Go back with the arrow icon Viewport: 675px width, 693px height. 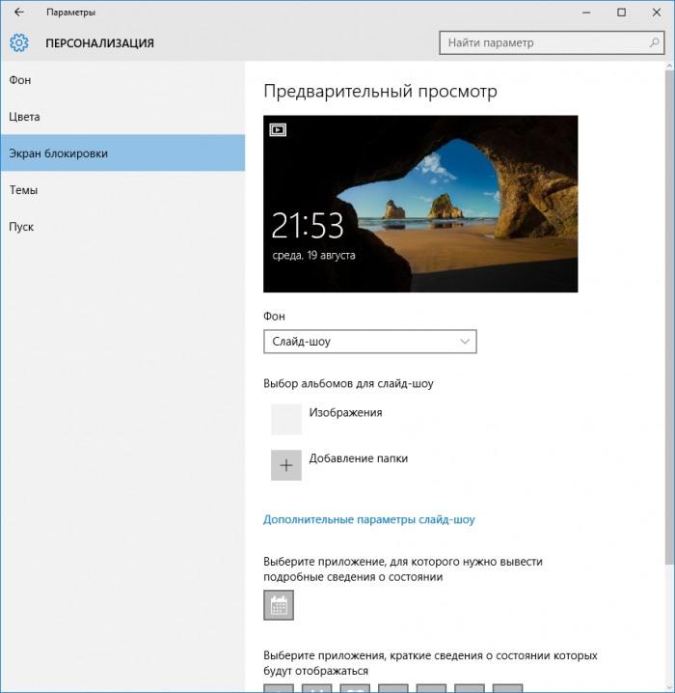click(x=19, y=12)
